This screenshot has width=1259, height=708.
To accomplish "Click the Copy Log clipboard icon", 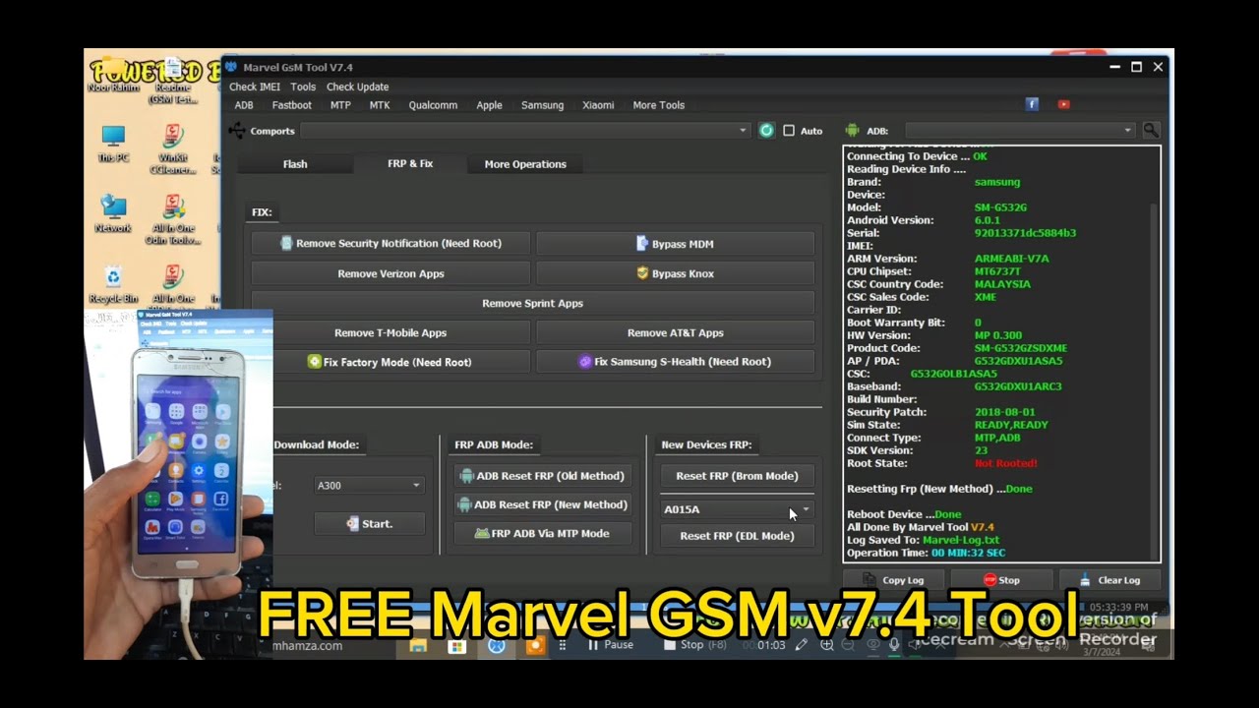I will [869, 580].
